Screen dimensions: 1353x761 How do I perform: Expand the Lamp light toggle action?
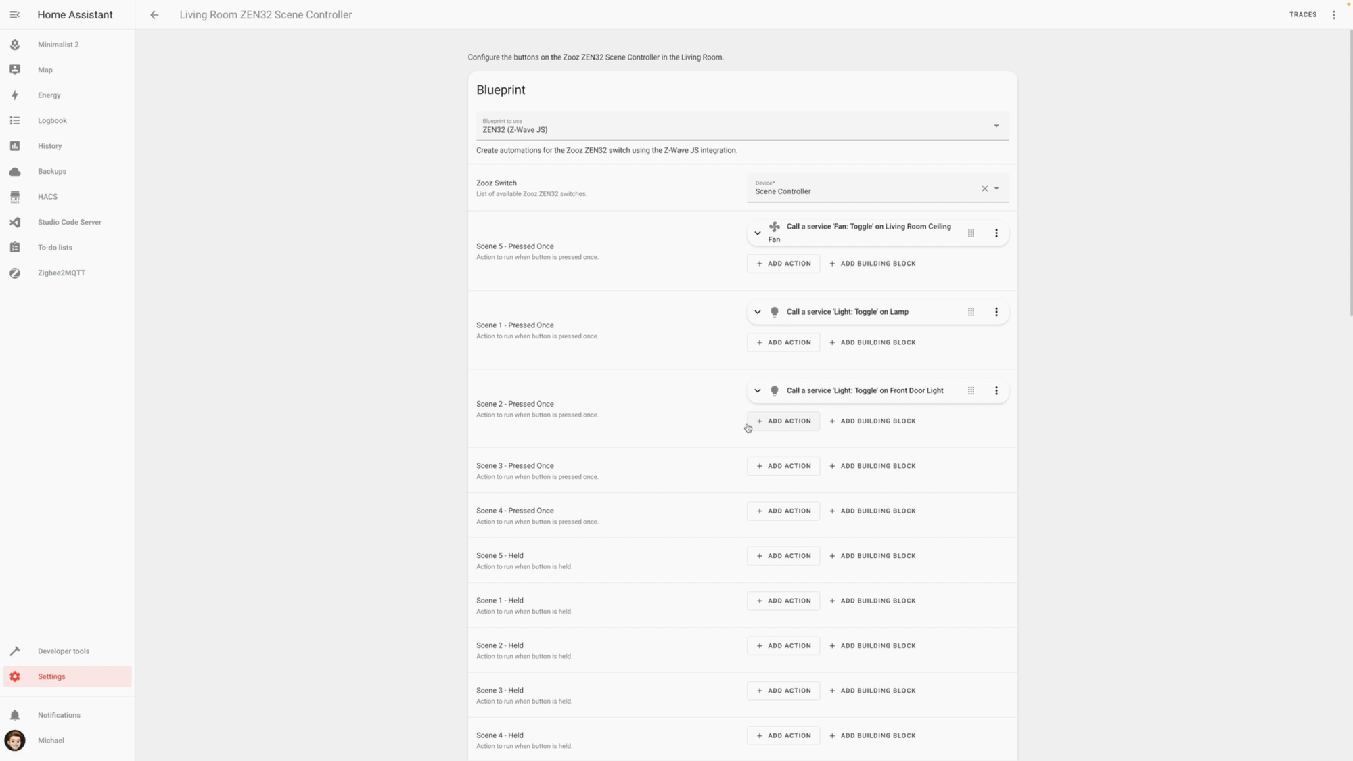(x=757, y=312)
